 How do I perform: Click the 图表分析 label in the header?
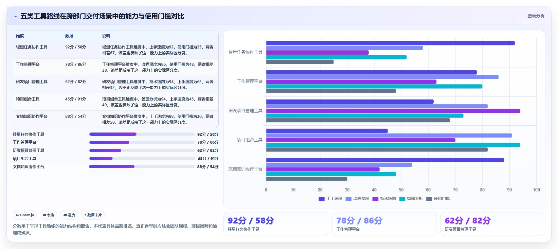pos(536,16)
